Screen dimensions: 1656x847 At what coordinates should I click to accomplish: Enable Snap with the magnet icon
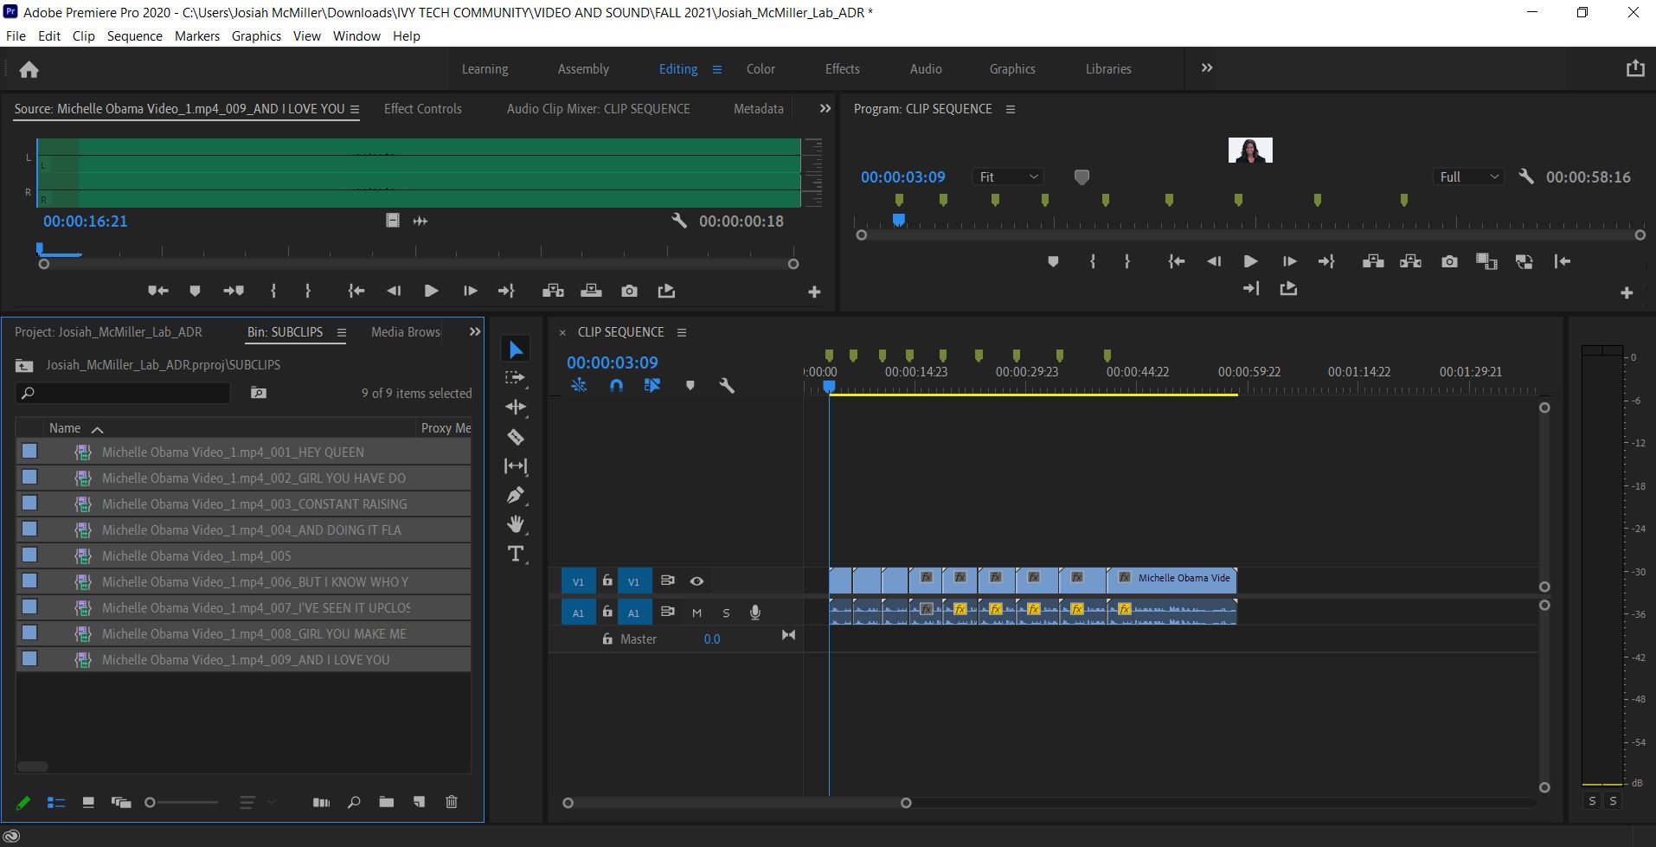[x=616, y=385]
